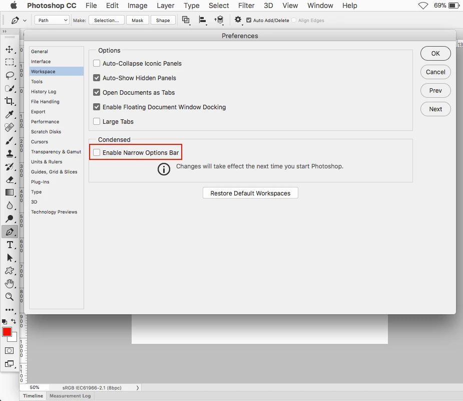Open the white background color swatch
Screen dimensions: 463x401
[14, 338]
